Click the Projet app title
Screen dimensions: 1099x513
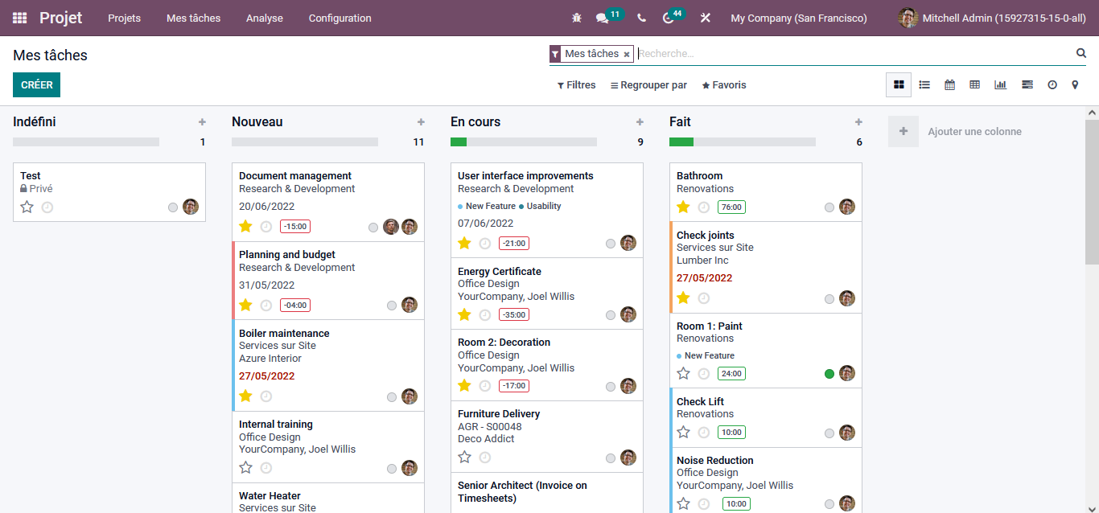tap(61, 18)
